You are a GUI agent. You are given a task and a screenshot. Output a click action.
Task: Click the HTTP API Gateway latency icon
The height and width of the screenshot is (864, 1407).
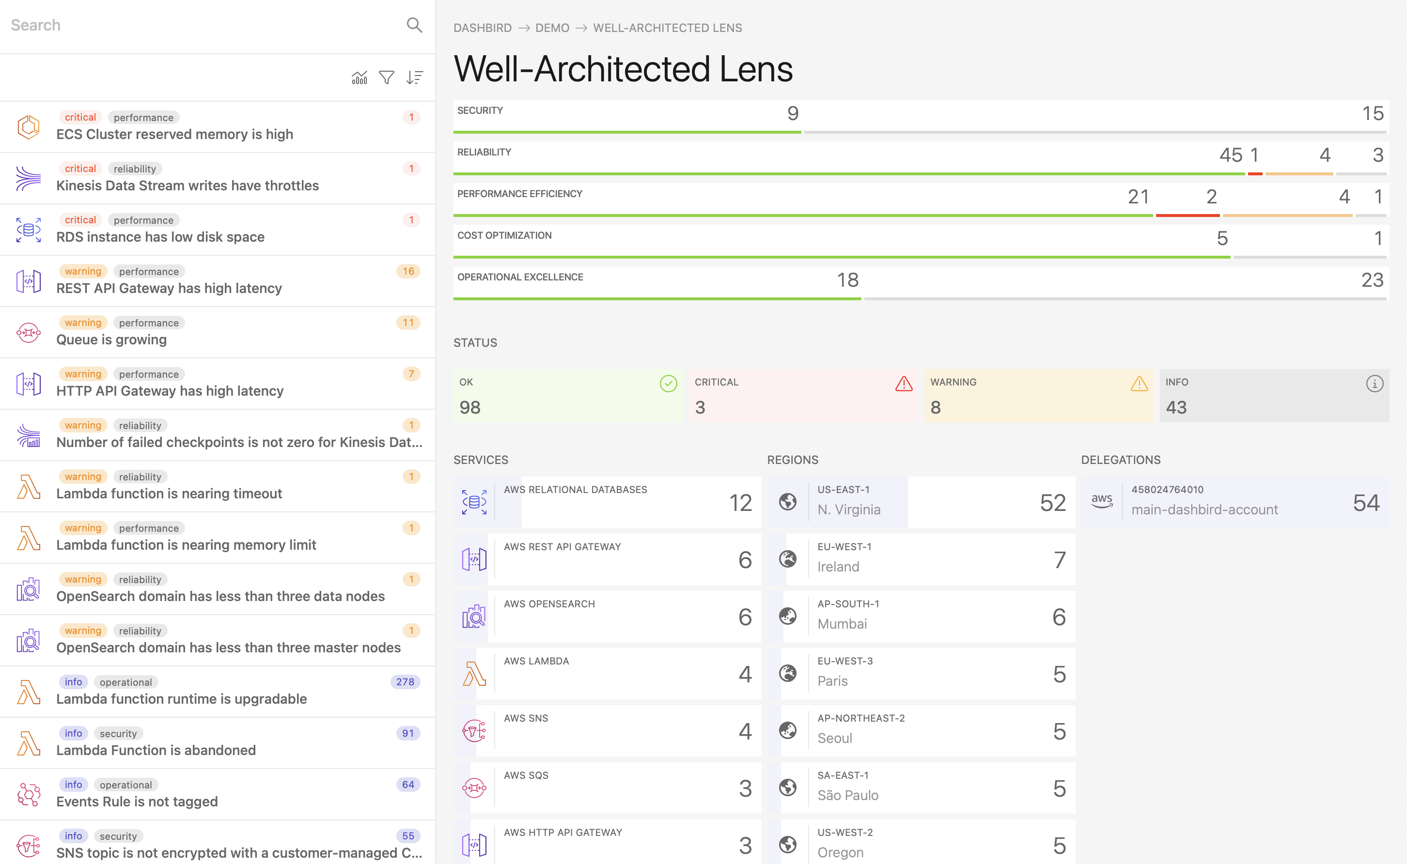point(29,384)
